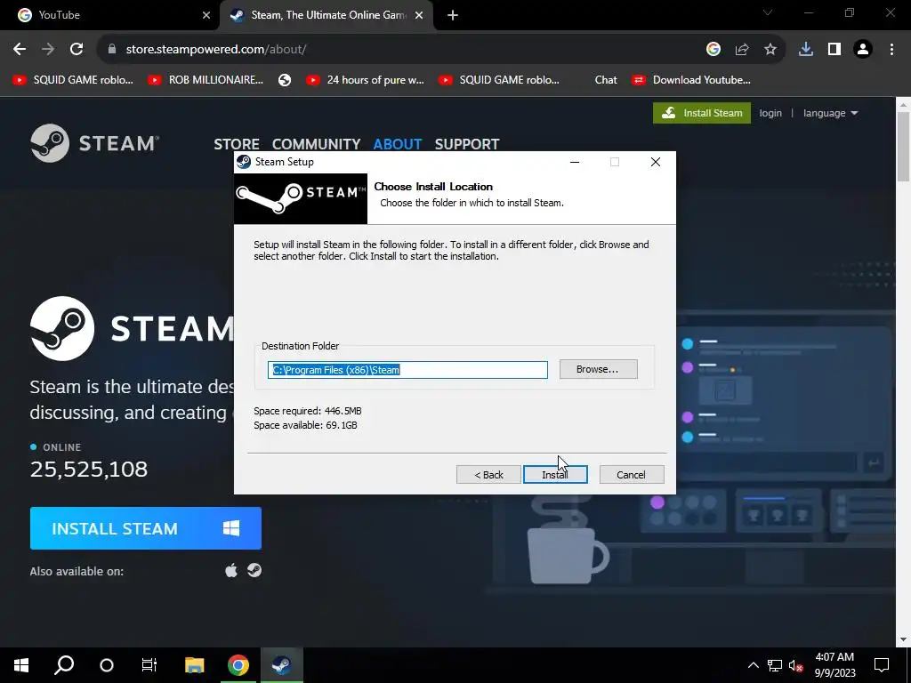Click the Google icon in address bar
Viewport: 911px width, 683px height.
(x=713, y=50)
